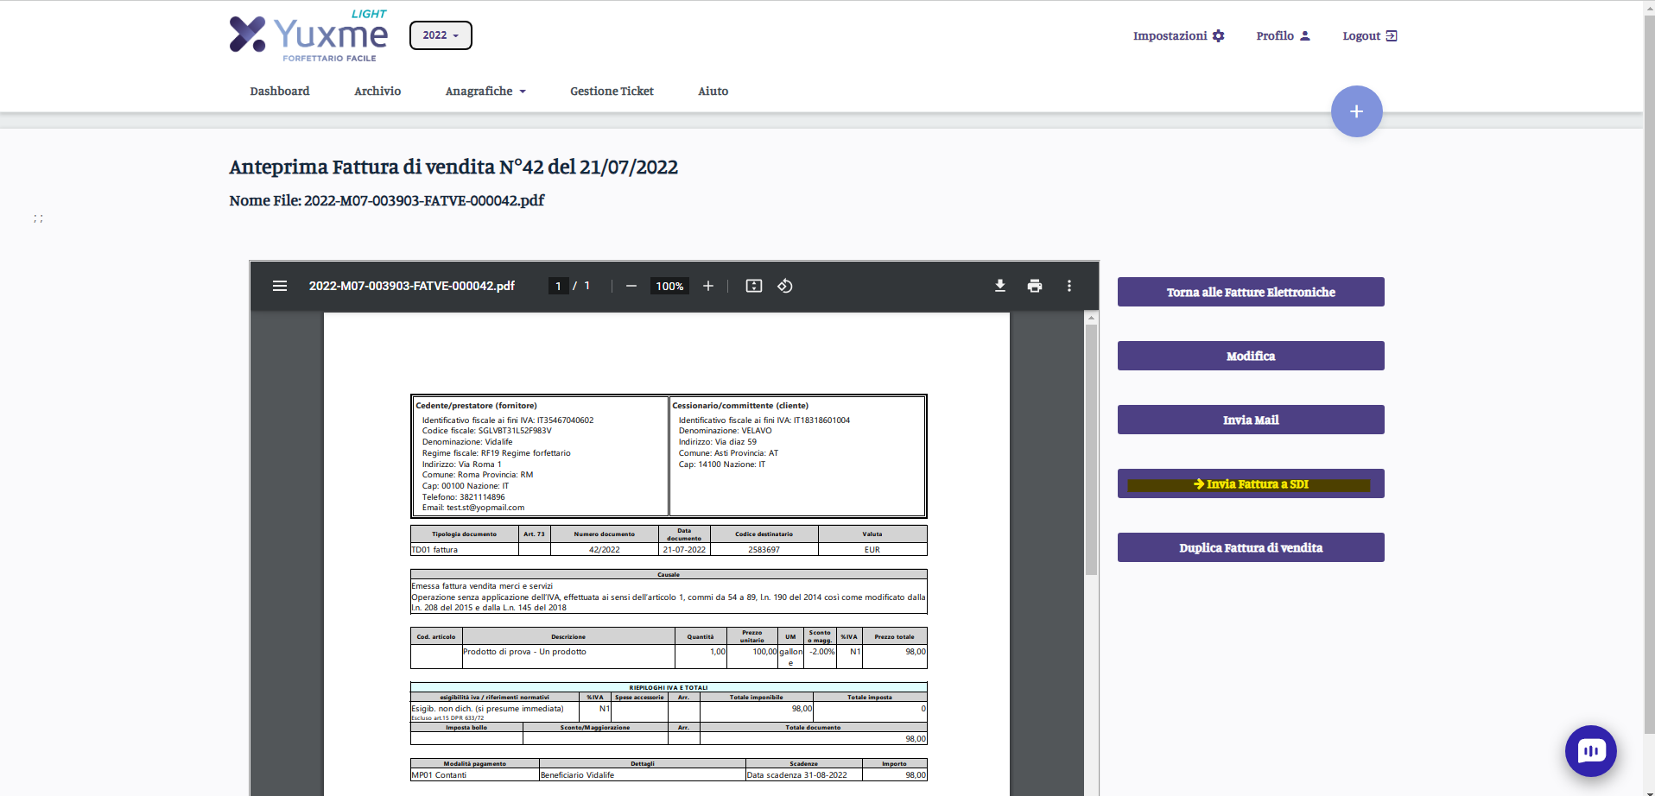Switch to the Dashboard section
Image resolution: width=1655 pixels, height=796 pixels.
279,91
